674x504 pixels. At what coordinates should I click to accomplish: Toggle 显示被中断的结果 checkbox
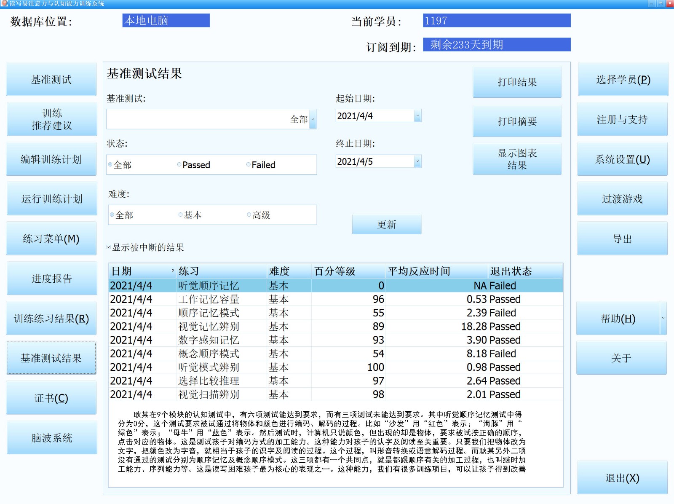[109, 247]
